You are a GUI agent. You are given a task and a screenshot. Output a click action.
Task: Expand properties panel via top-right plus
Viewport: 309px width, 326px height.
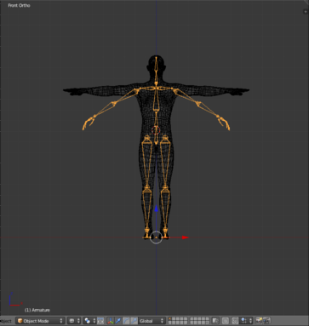[x=306, y=12]
